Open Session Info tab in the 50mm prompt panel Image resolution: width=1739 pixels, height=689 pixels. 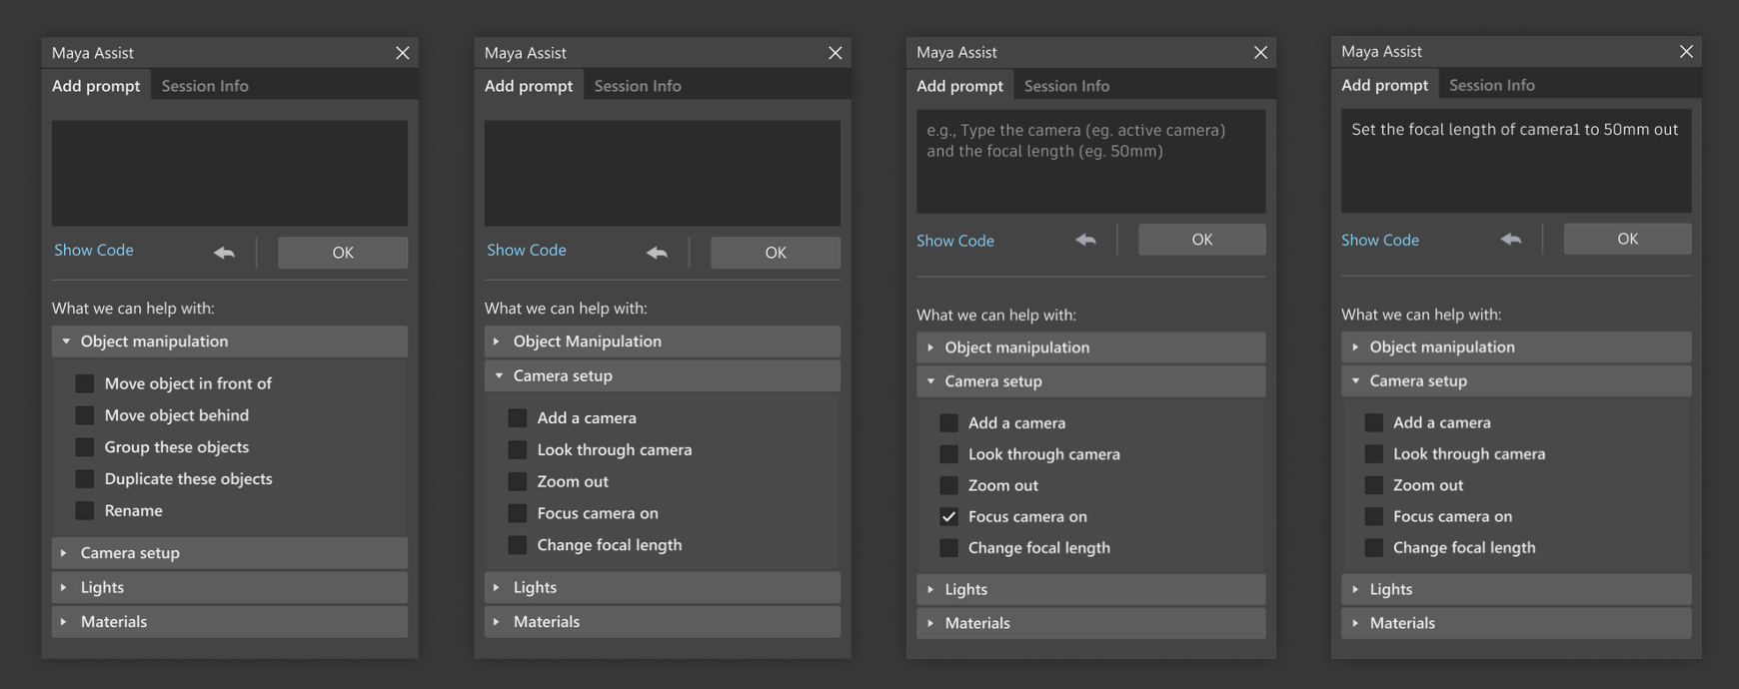click(1491, 85)
